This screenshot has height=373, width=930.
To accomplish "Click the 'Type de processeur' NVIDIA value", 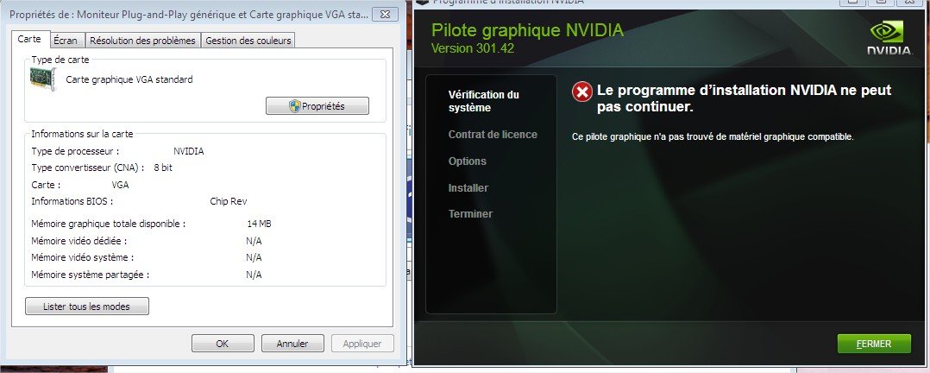I will pyautogui.click(x=189, y=151).
